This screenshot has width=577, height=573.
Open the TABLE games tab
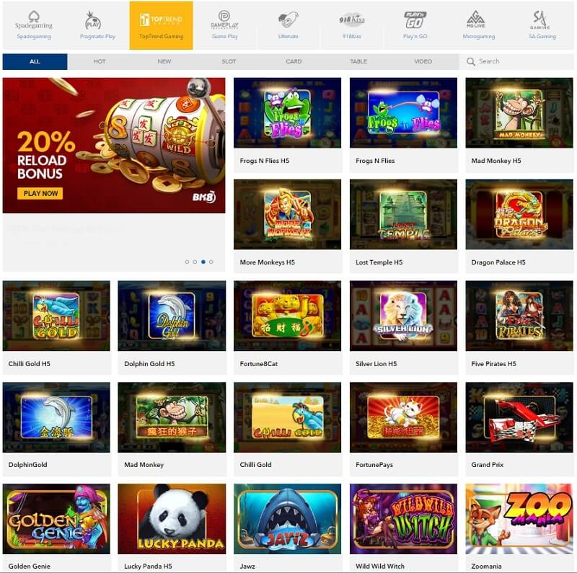click(x=358, y=61)
